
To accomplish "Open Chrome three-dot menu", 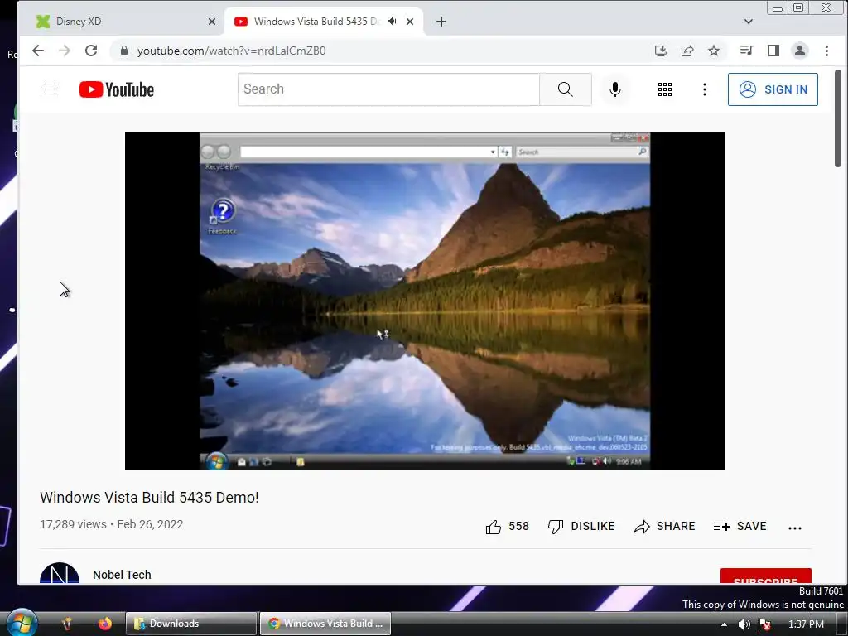I will [x=826, y=51].
